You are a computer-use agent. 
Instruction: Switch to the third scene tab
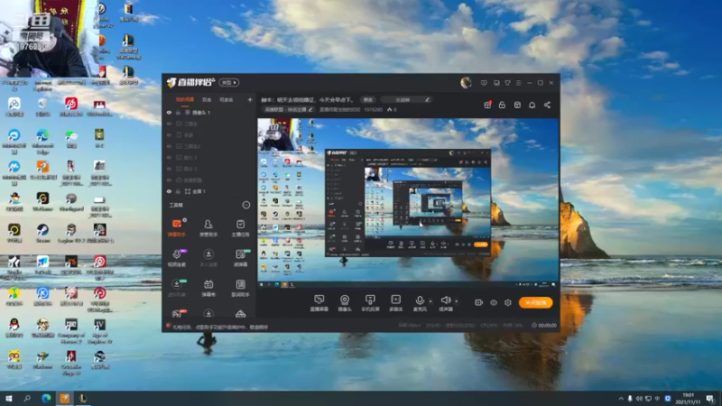227,99
